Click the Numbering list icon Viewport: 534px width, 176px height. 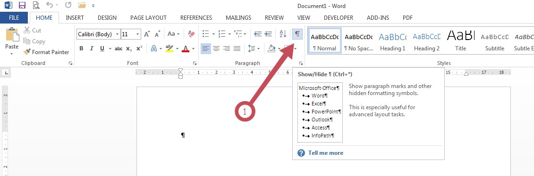click(x=222, y=34)
